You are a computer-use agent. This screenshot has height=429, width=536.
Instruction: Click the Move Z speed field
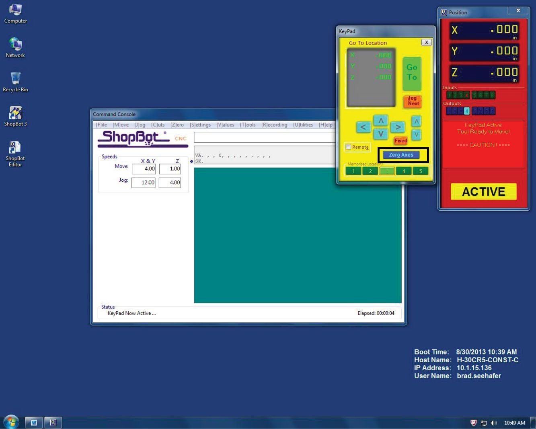tap(170, 169)
